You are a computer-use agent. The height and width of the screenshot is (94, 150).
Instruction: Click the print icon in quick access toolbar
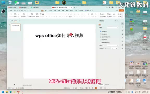tap(20, 10)
